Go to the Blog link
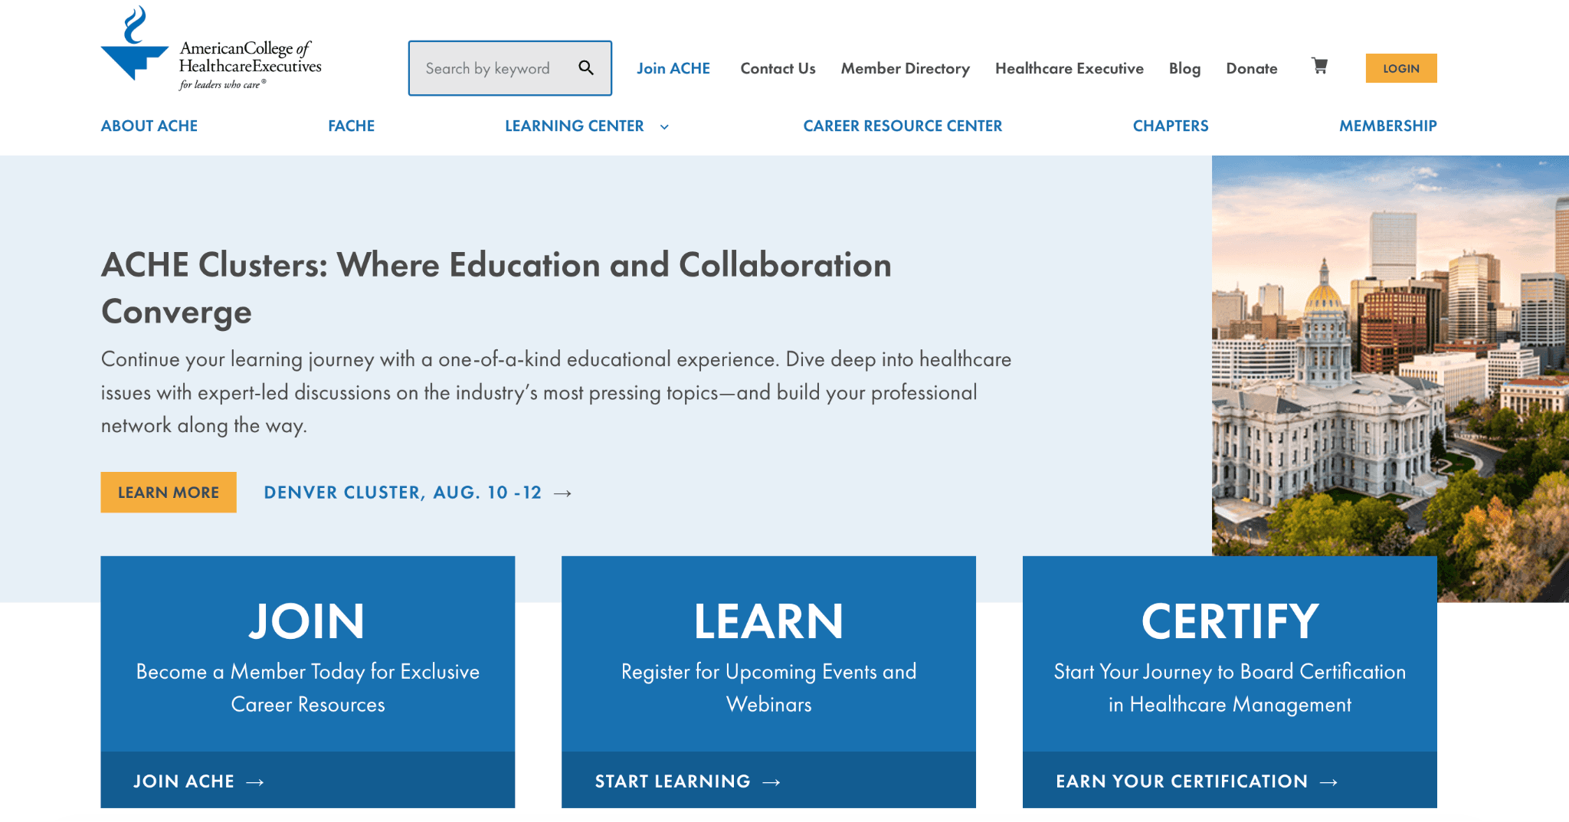The height and width of the screenshot is (822, 1569). click(1184, 68)
